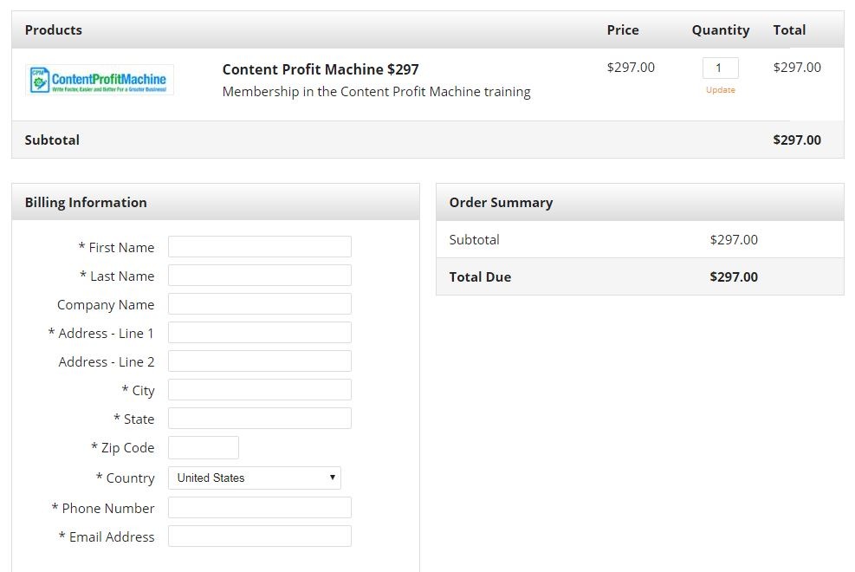
Task: Click the First Name field
Action: 259,247
